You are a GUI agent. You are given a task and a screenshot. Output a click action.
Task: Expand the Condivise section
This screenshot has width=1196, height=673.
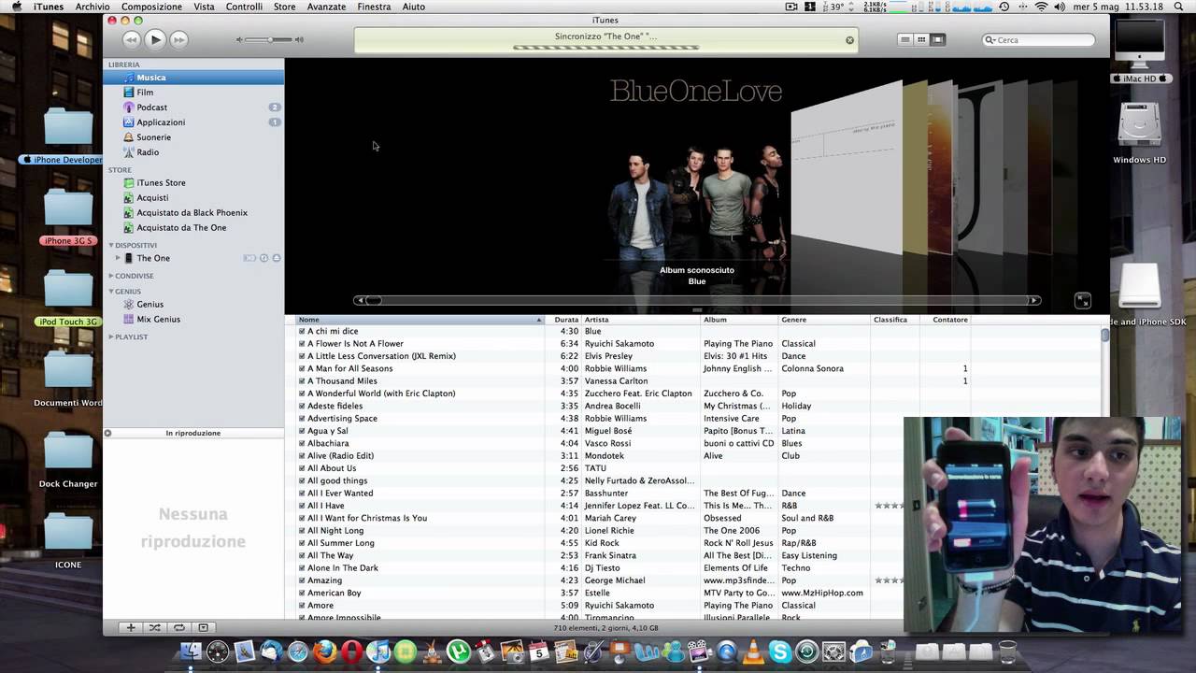click(x=111, y=276)
